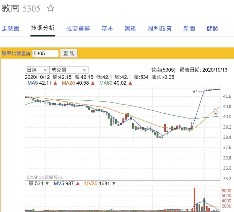Switch to the 成交彙整 tab
Viewport: 234px width, 212px height.
pos(78,29)
